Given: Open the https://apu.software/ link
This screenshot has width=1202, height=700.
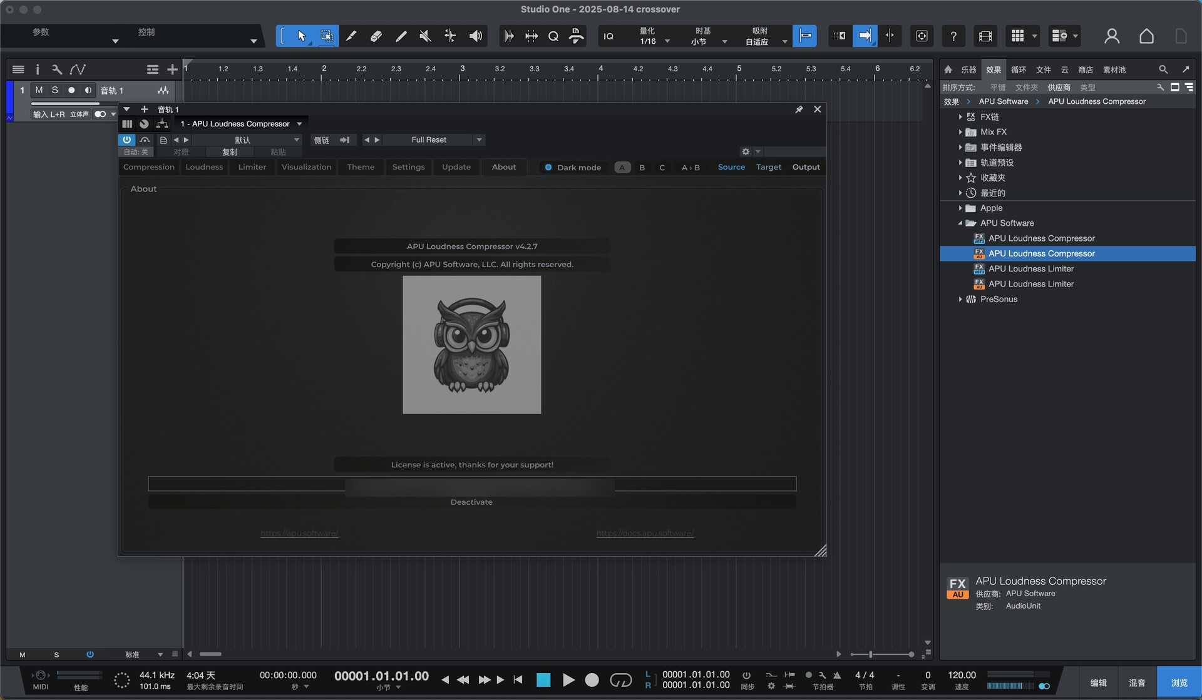Looking at the screenshot, I should pos(299,533).
